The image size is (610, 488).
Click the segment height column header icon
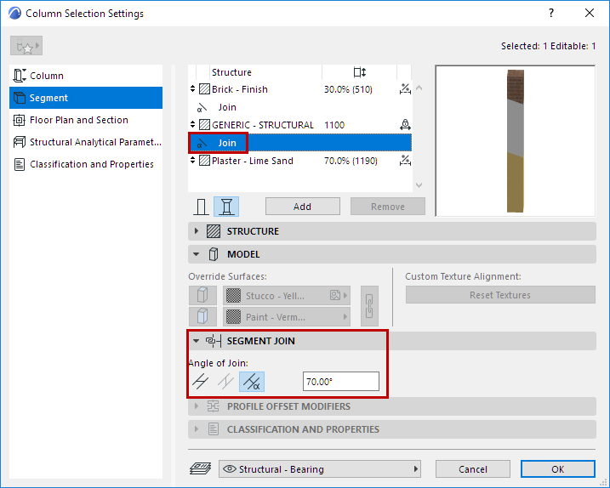(x=360, y=72)
